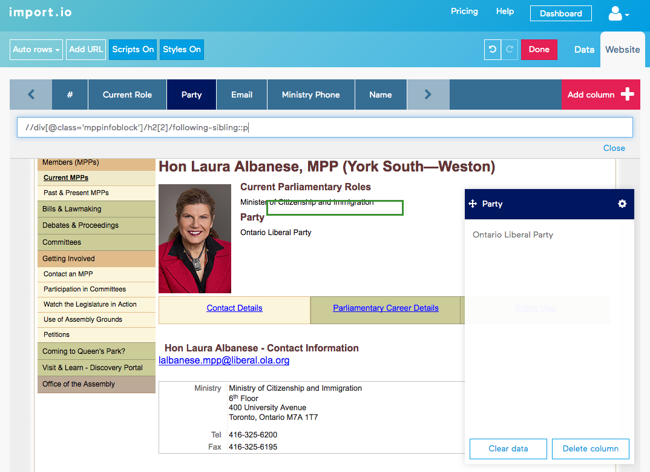Screen dimensions: 650x472
Task: Click the Add URL button
Action: point(86,50)
